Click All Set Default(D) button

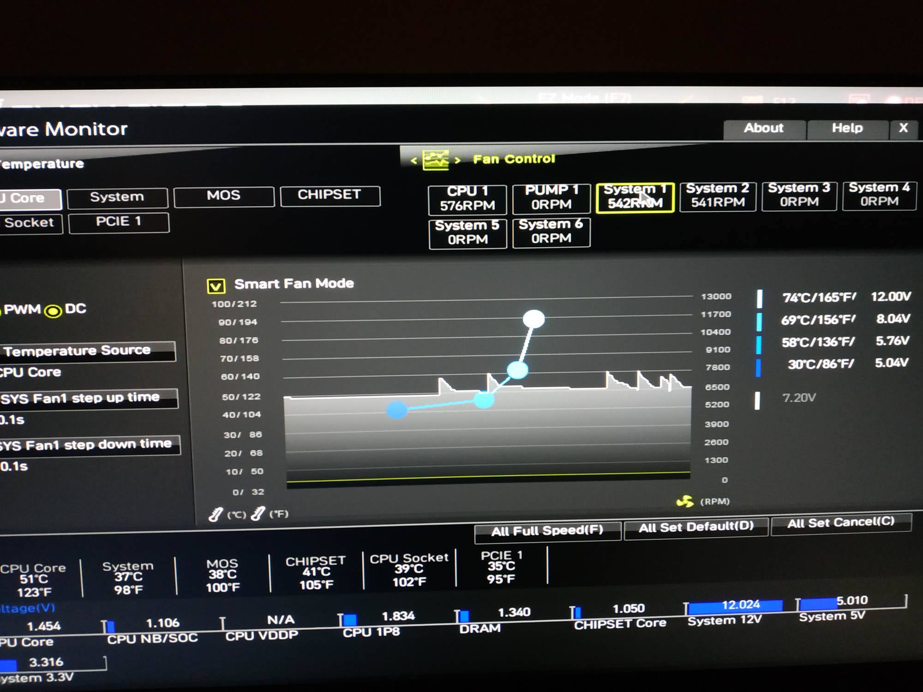click(x=696, y=528)
